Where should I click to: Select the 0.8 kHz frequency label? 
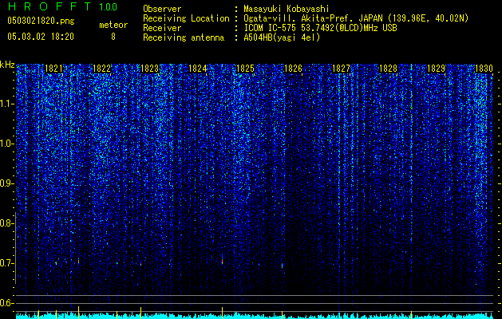pos(6,223)
